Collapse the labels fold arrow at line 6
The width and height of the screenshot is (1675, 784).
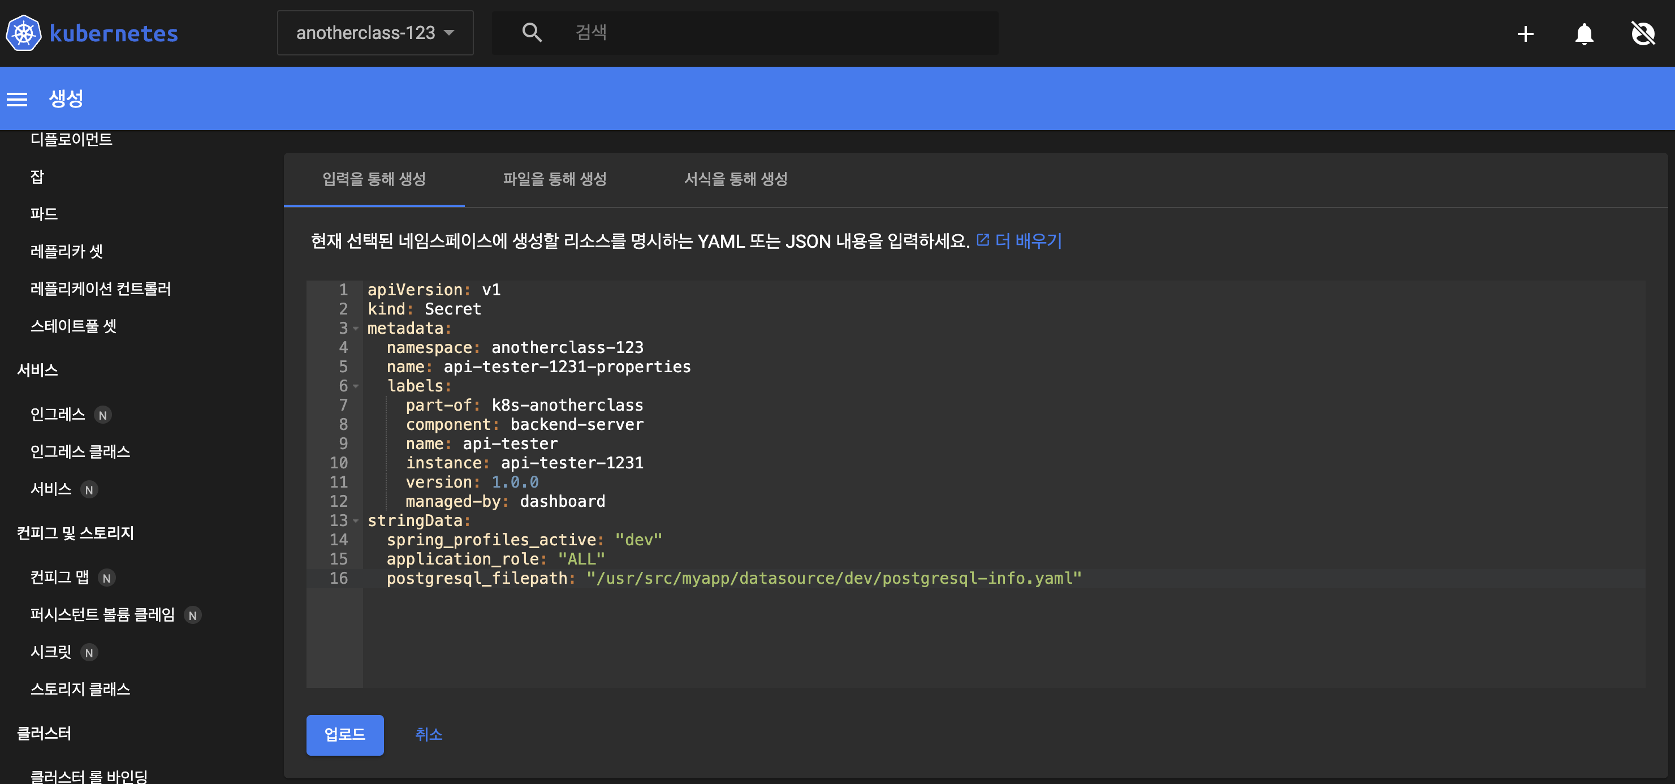coord(356,386)
